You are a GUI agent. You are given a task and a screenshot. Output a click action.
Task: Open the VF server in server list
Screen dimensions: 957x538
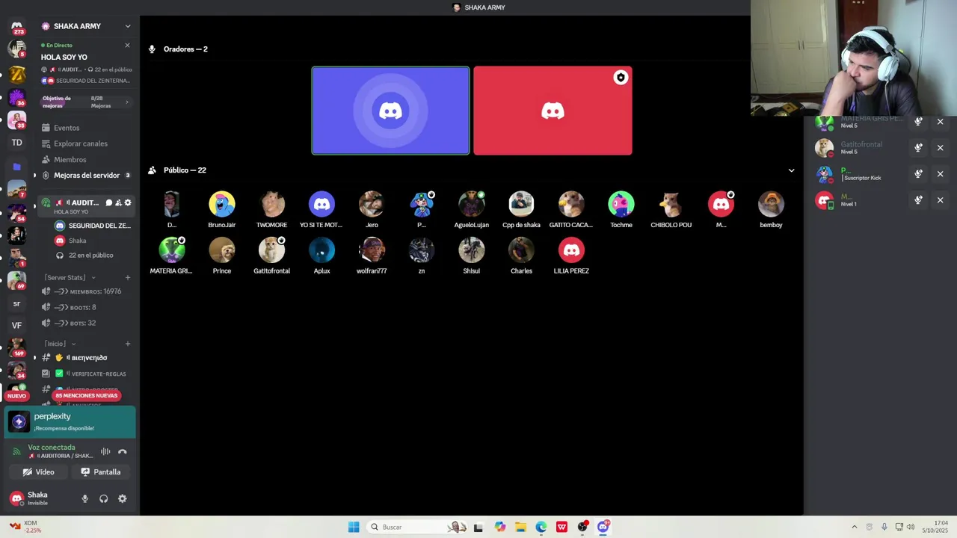tap(16, 325)
